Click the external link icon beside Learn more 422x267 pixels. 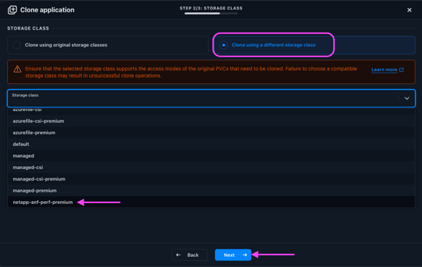[401, 70]
